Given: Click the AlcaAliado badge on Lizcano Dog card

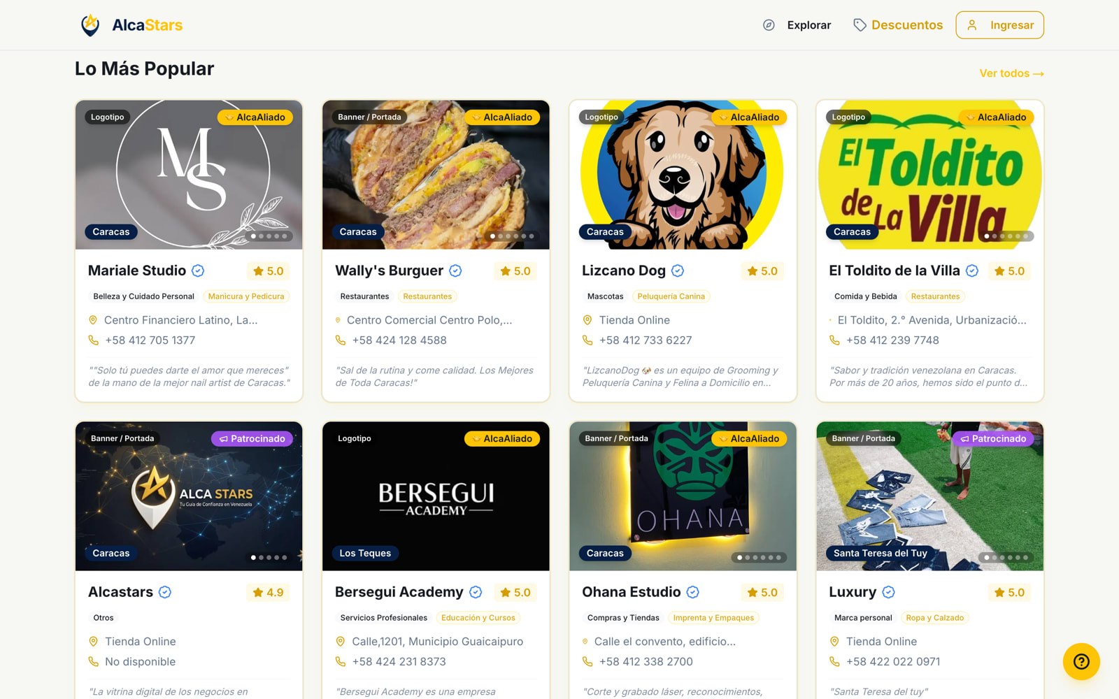Looking at the screenshot, I should point(749,117).
